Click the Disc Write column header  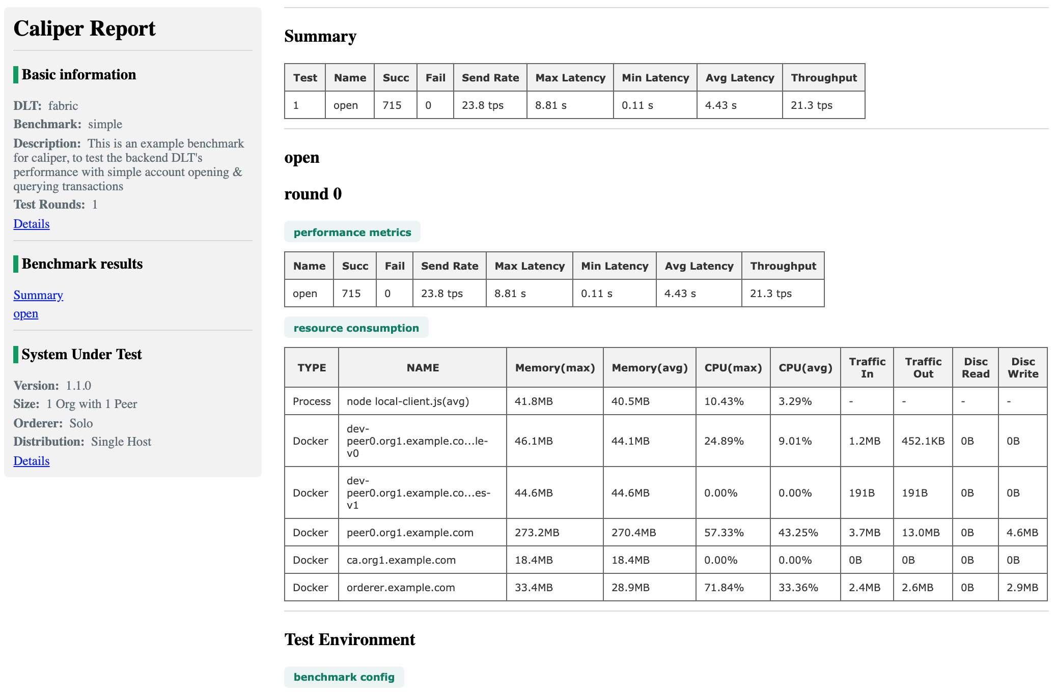tap(1022, 368)
